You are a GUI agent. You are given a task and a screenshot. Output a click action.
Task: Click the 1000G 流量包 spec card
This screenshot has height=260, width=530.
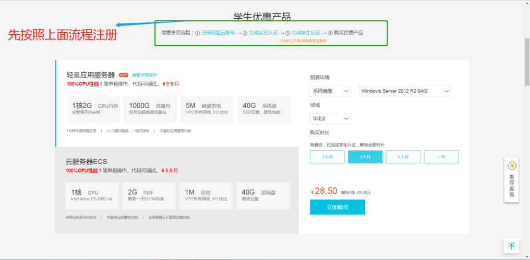[150, 109]
